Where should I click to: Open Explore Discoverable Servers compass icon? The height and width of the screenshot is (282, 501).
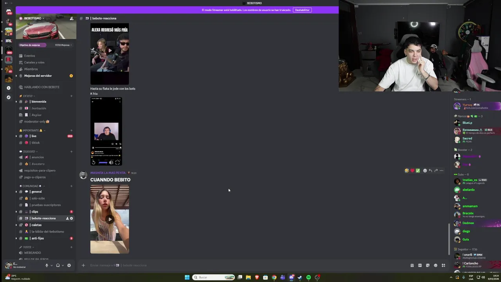(x=9, y=97)
